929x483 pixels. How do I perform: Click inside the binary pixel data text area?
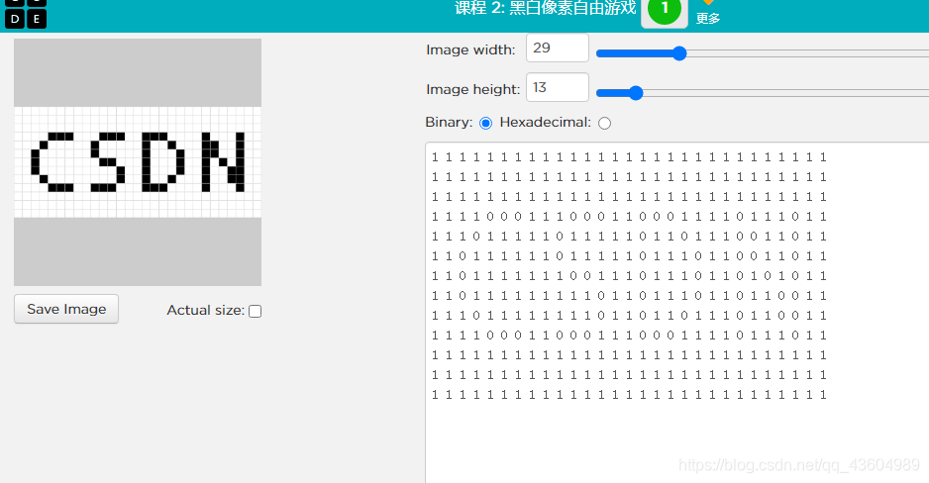click(677, 313)
